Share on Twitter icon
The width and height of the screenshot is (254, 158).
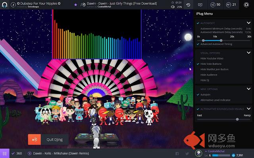click(x=187, y=154)
